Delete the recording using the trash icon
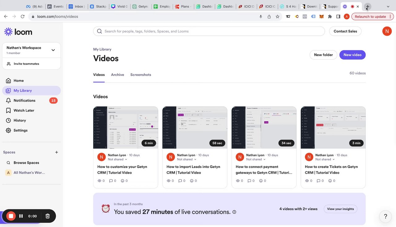This screenshot has height=227, width=396. pyautogui.click(x=48, y=216)
